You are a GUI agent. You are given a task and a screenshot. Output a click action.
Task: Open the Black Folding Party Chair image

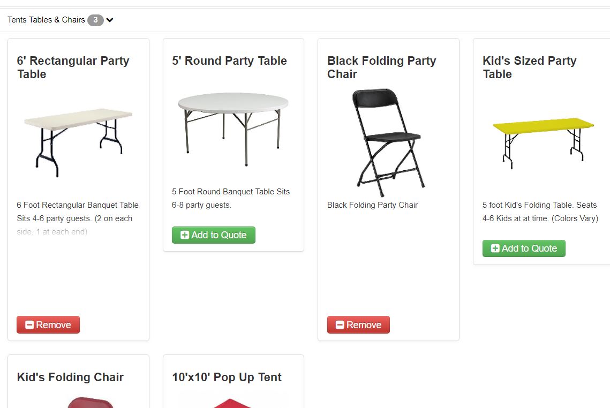tap(388, 142)
